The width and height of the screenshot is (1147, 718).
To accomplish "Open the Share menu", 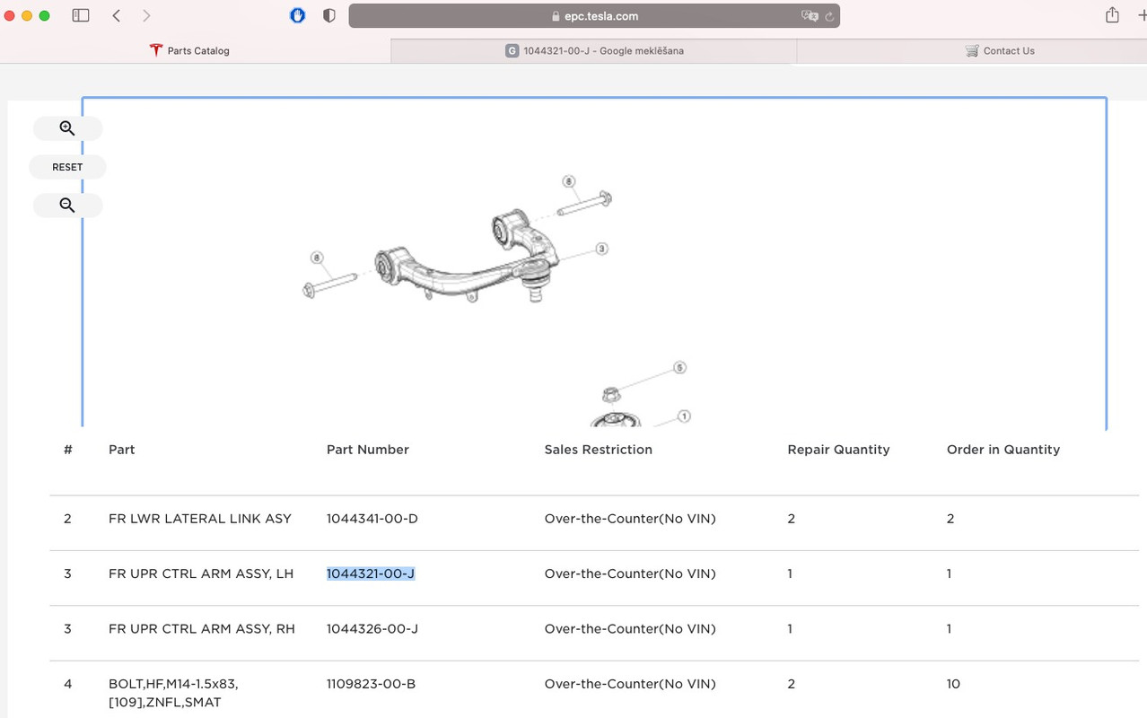I will [x=1112, y=14].
